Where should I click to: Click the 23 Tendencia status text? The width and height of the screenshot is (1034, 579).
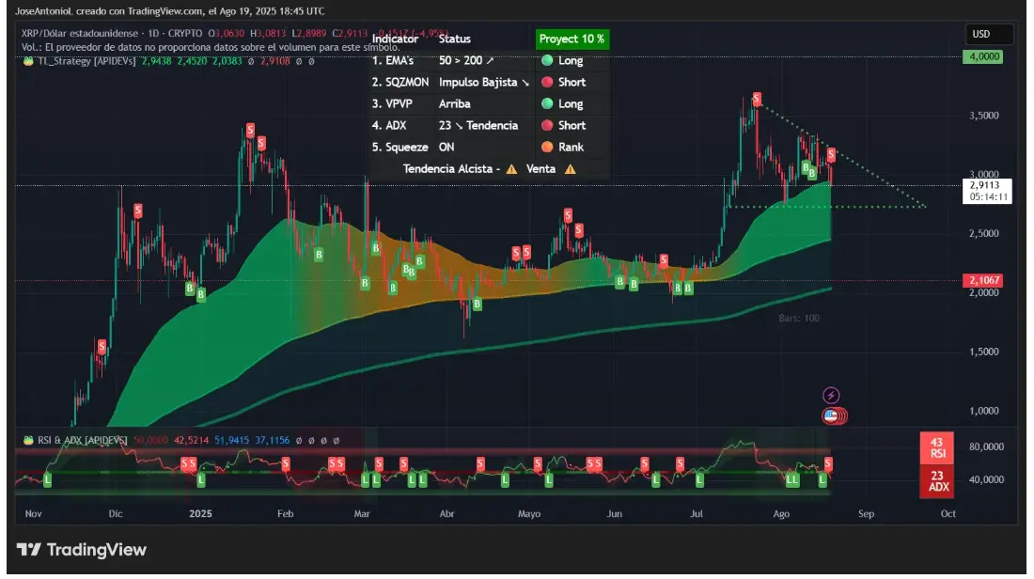point(478,125)
